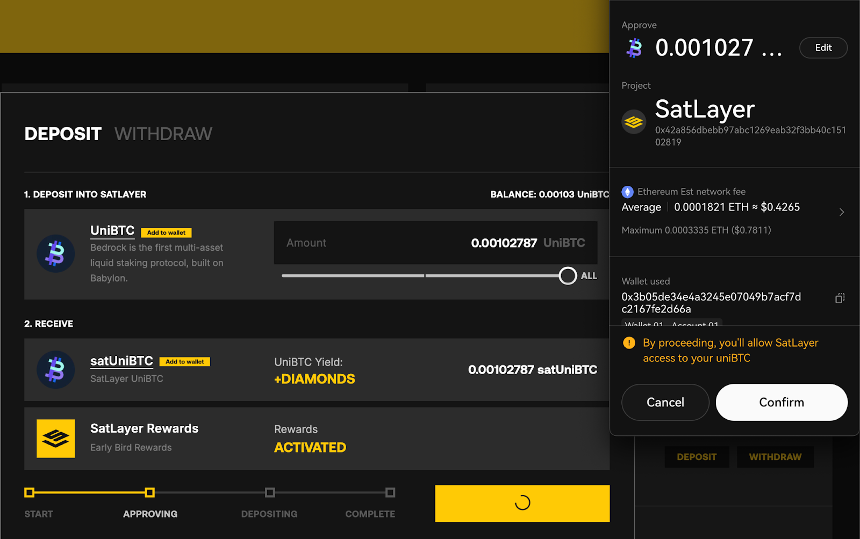
Task: Click the Early Bird Rewards label
Action: pyautogui.click(x=131, y=448)
